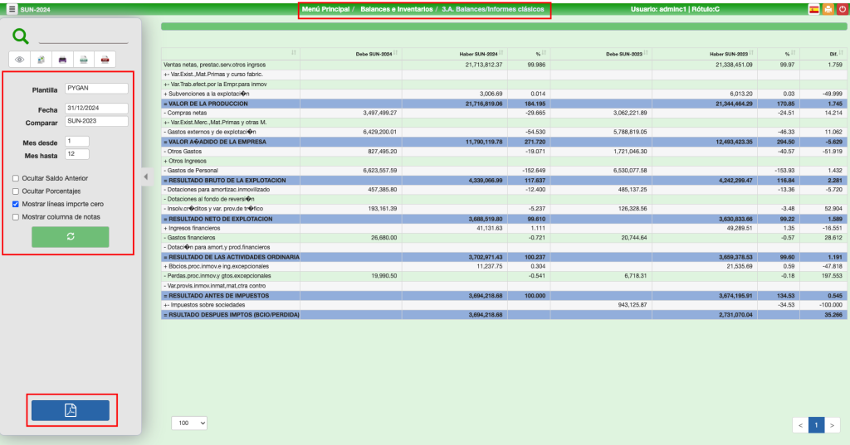Go to Menú Principal in breadcrumb
850x445 pixels.
click(324, 9)
